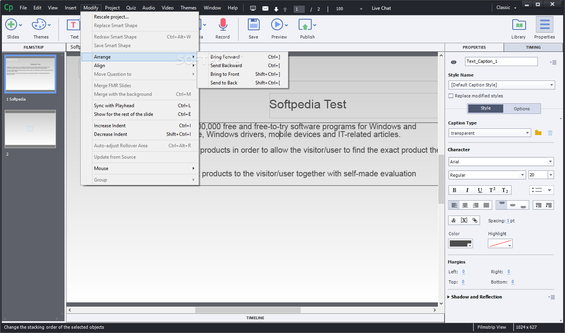Toggle italic text formatting
565x333 pixels.
467,190
